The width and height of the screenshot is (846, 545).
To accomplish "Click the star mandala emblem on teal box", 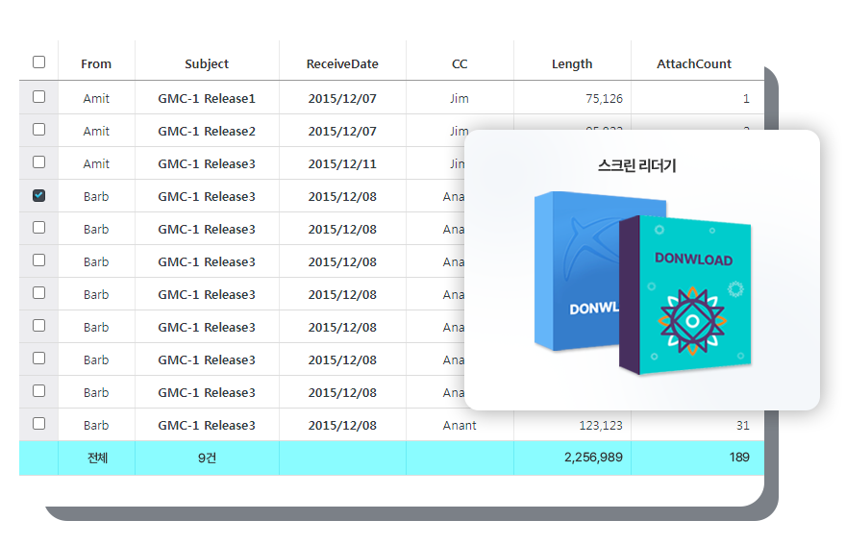I will point(692,321).
